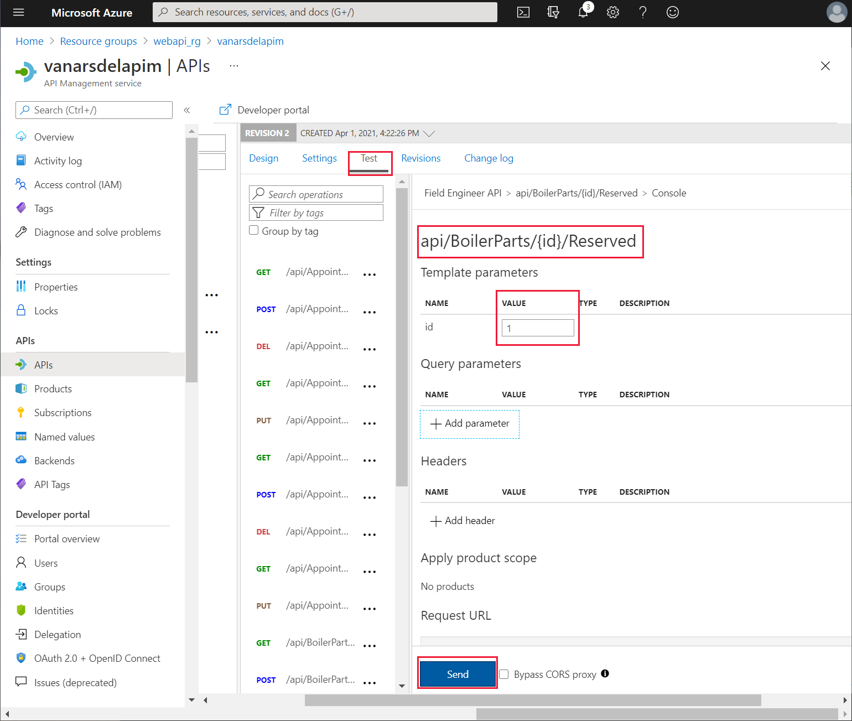Select the Test tab
852x721 pixels.
click(369, 158)
